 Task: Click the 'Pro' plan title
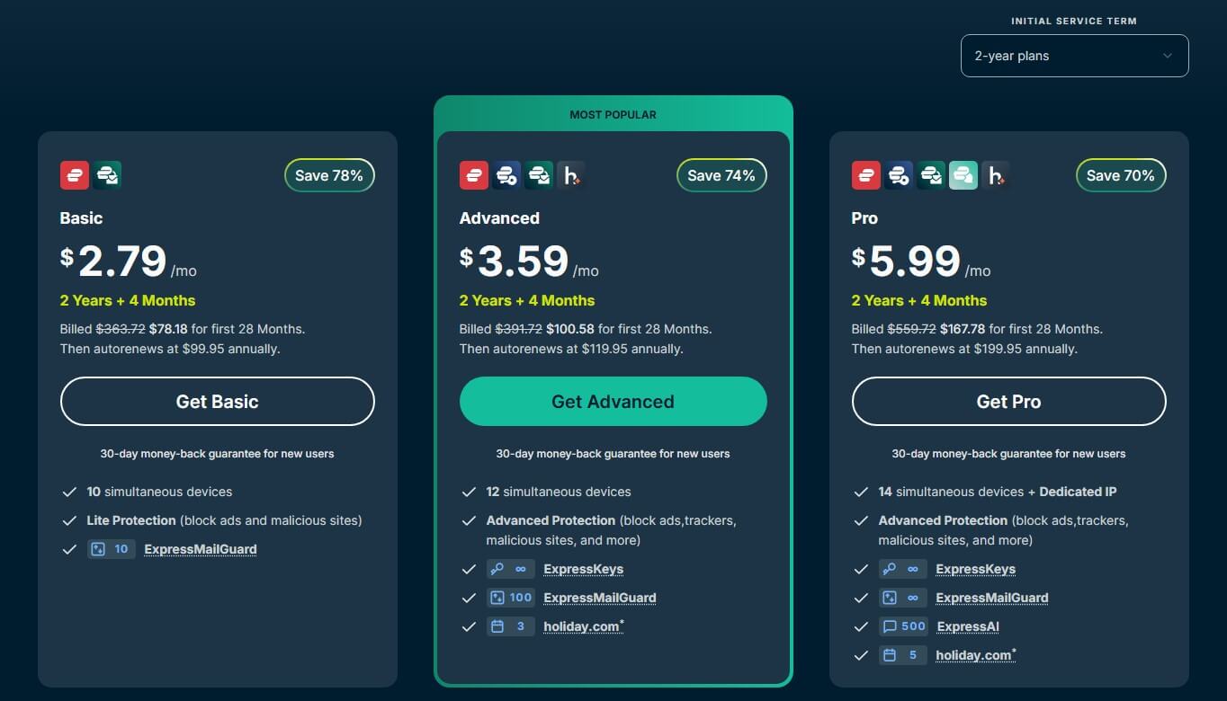coord(864,218)
